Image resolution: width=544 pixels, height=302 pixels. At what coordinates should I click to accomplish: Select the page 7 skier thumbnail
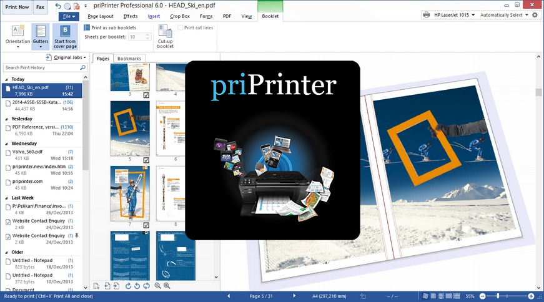pos(130,193)
